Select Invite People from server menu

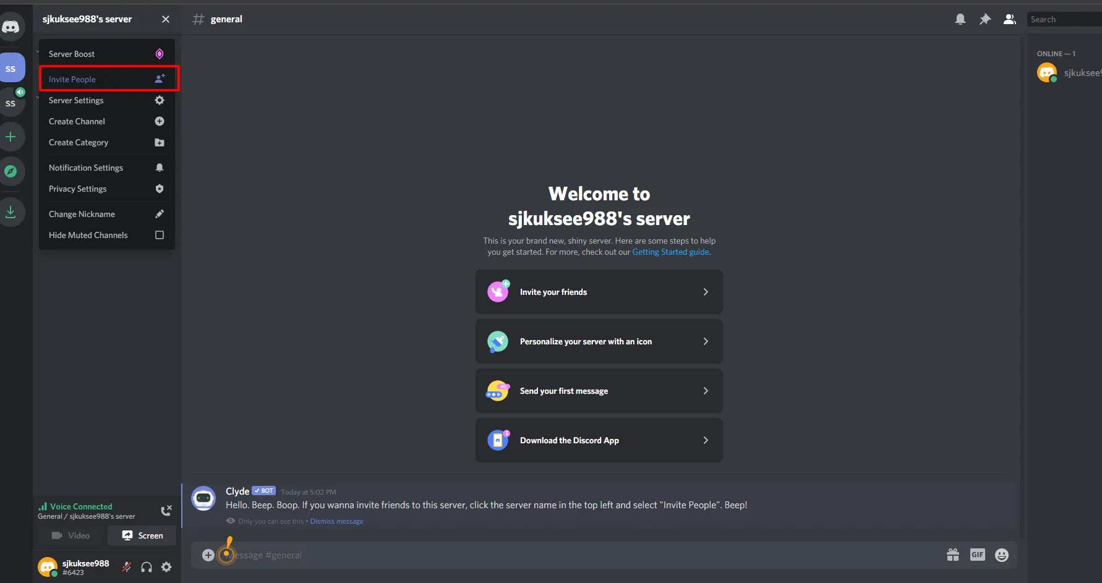coord(107,79)
